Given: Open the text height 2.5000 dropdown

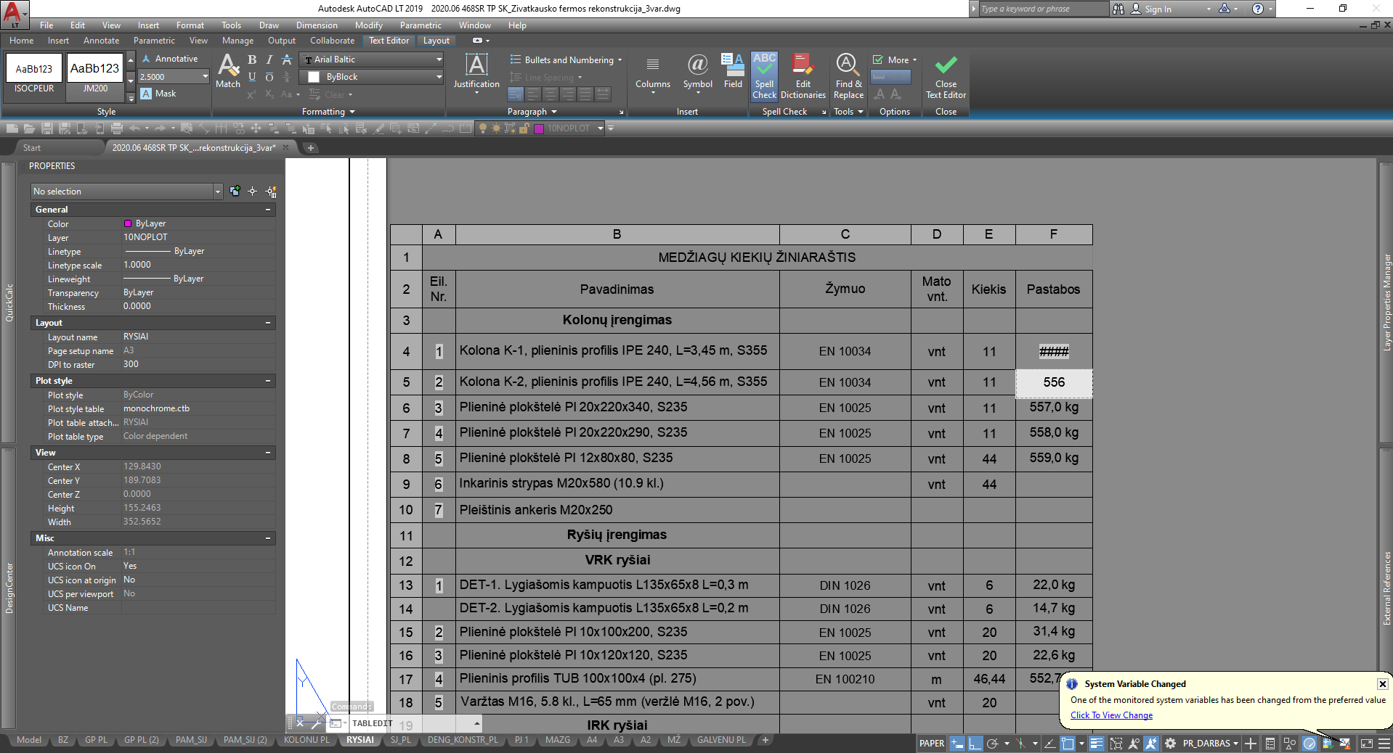Looking at the screenshot, I should [205, 77].
